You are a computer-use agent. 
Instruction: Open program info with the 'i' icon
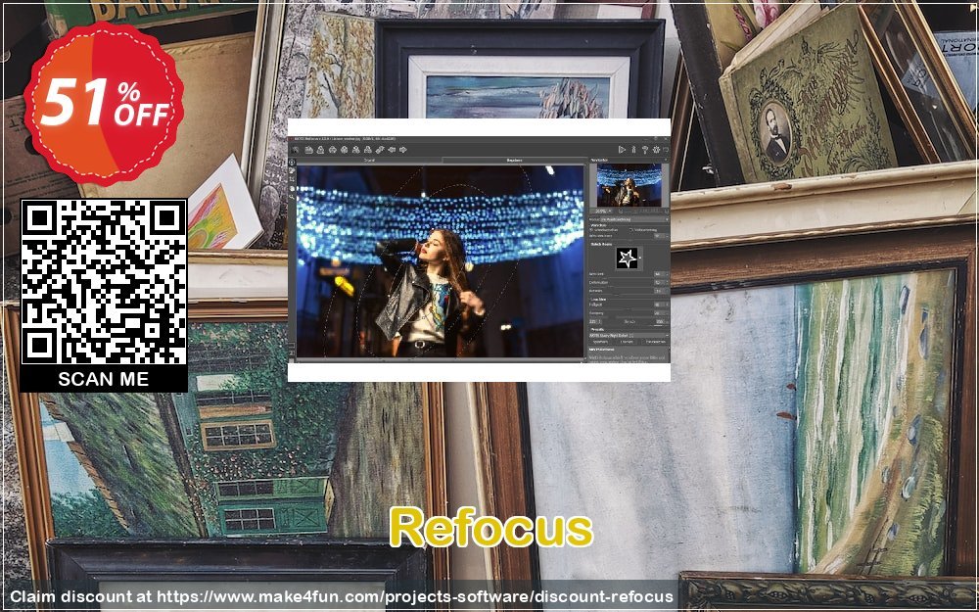(x=633, y=149)
